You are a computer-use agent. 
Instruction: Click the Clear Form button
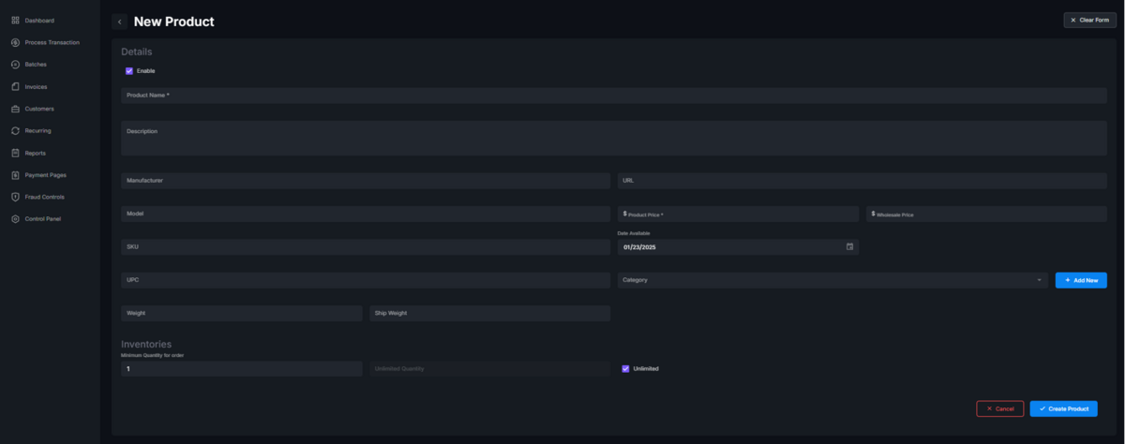(1089, 20)
